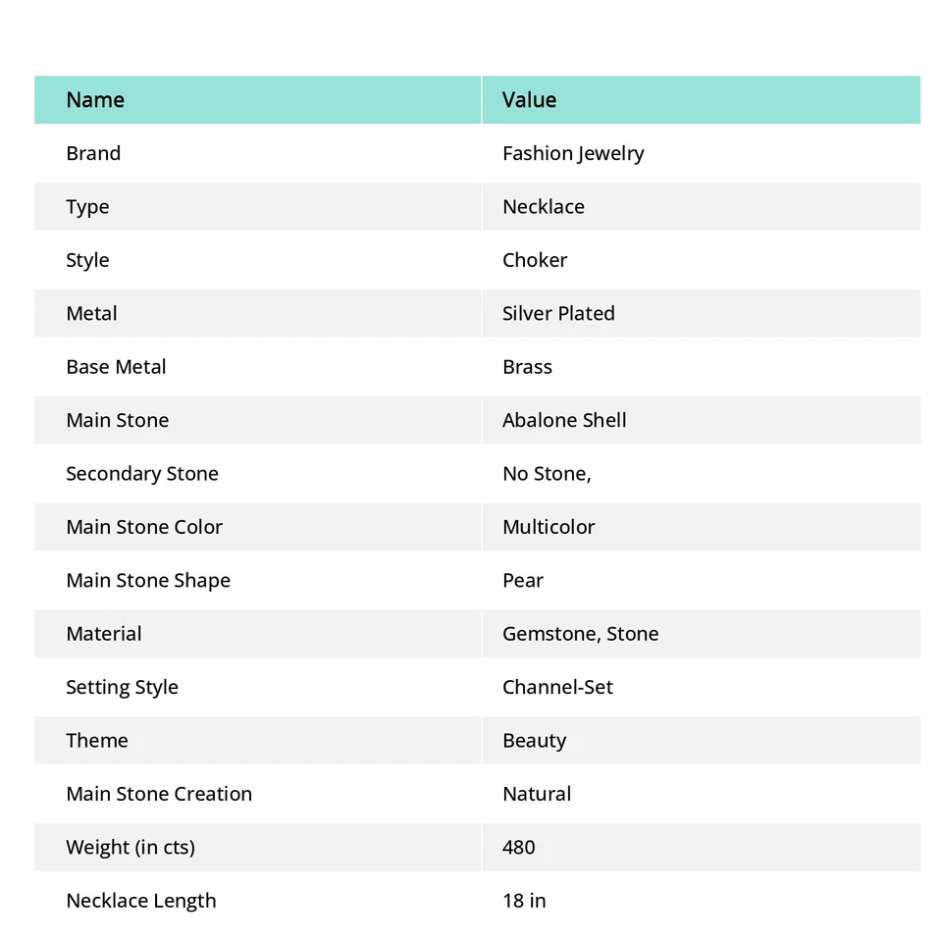
Task: Click the Base Metal label
Action: coord(116,367)
